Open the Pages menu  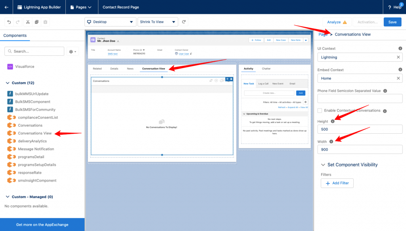80,7
